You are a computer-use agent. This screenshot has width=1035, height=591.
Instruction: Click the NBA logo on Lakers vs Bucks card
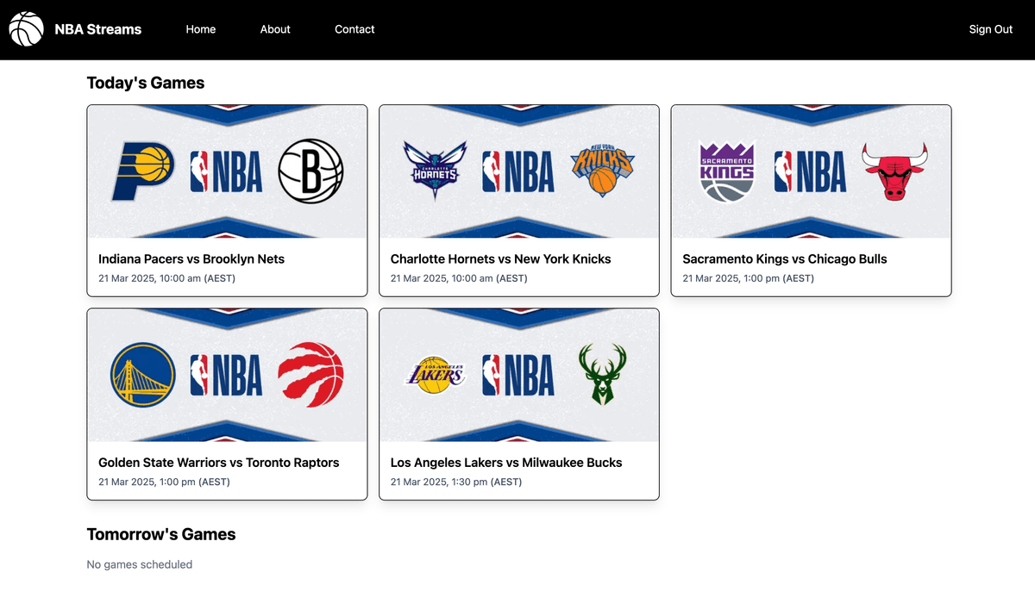pyautogui.click(x=518, y=375)
